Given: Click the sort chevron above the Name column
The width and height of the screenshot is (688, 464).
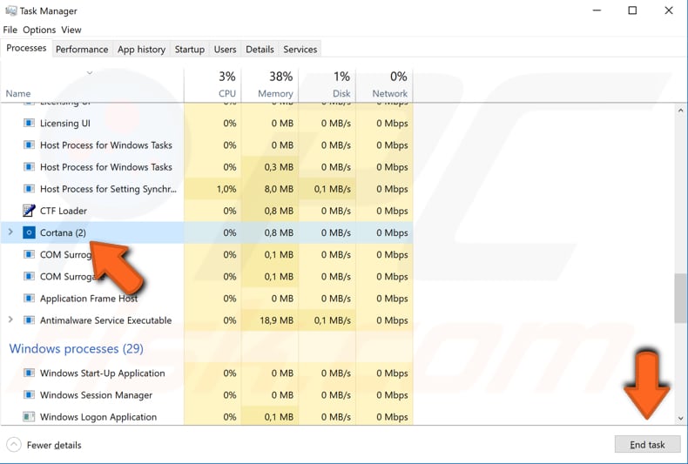Looking at the screenshot, I should coord(90,72).
